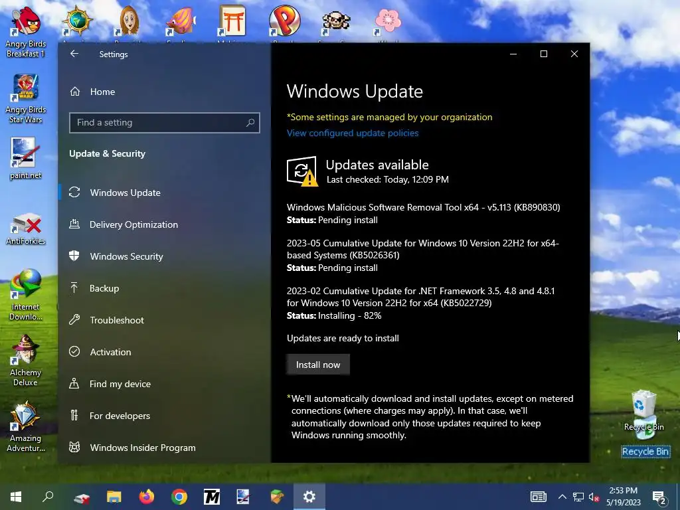Screen dimensions: 680x510
Task: Focus the Find a setting search box
Action: (165, 123)
